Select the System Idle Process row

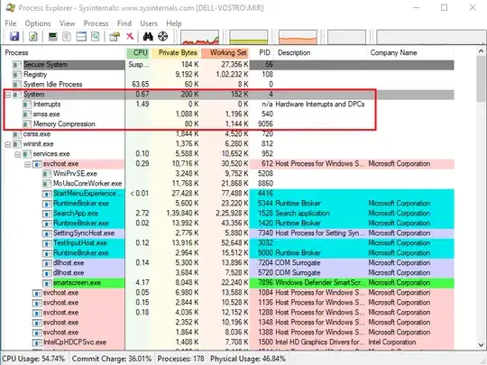(228, 85)
